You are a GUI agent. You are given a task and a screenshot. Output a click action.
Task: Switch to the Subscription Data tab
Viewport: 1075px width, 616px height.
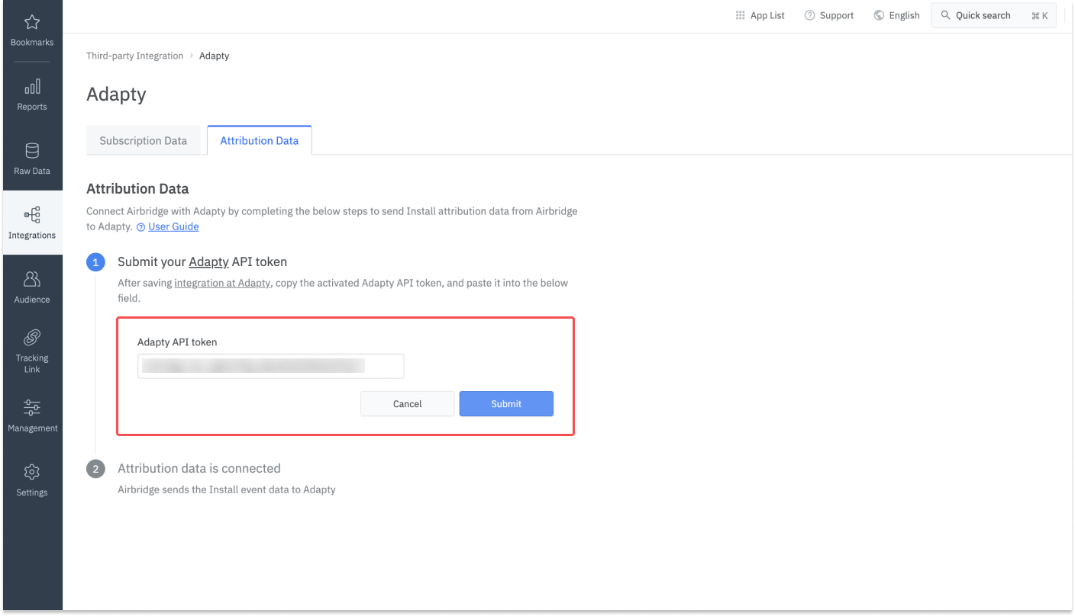(x=143, y=141)
